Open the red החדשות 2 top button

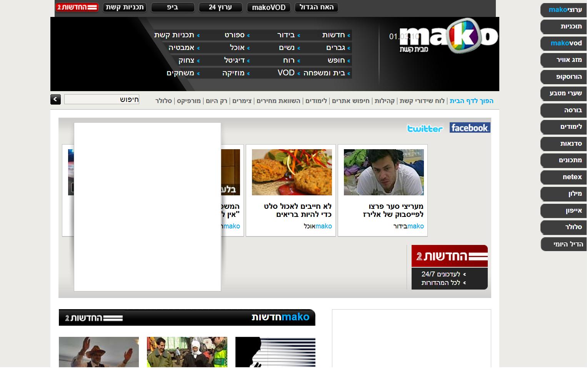point(77,7)
